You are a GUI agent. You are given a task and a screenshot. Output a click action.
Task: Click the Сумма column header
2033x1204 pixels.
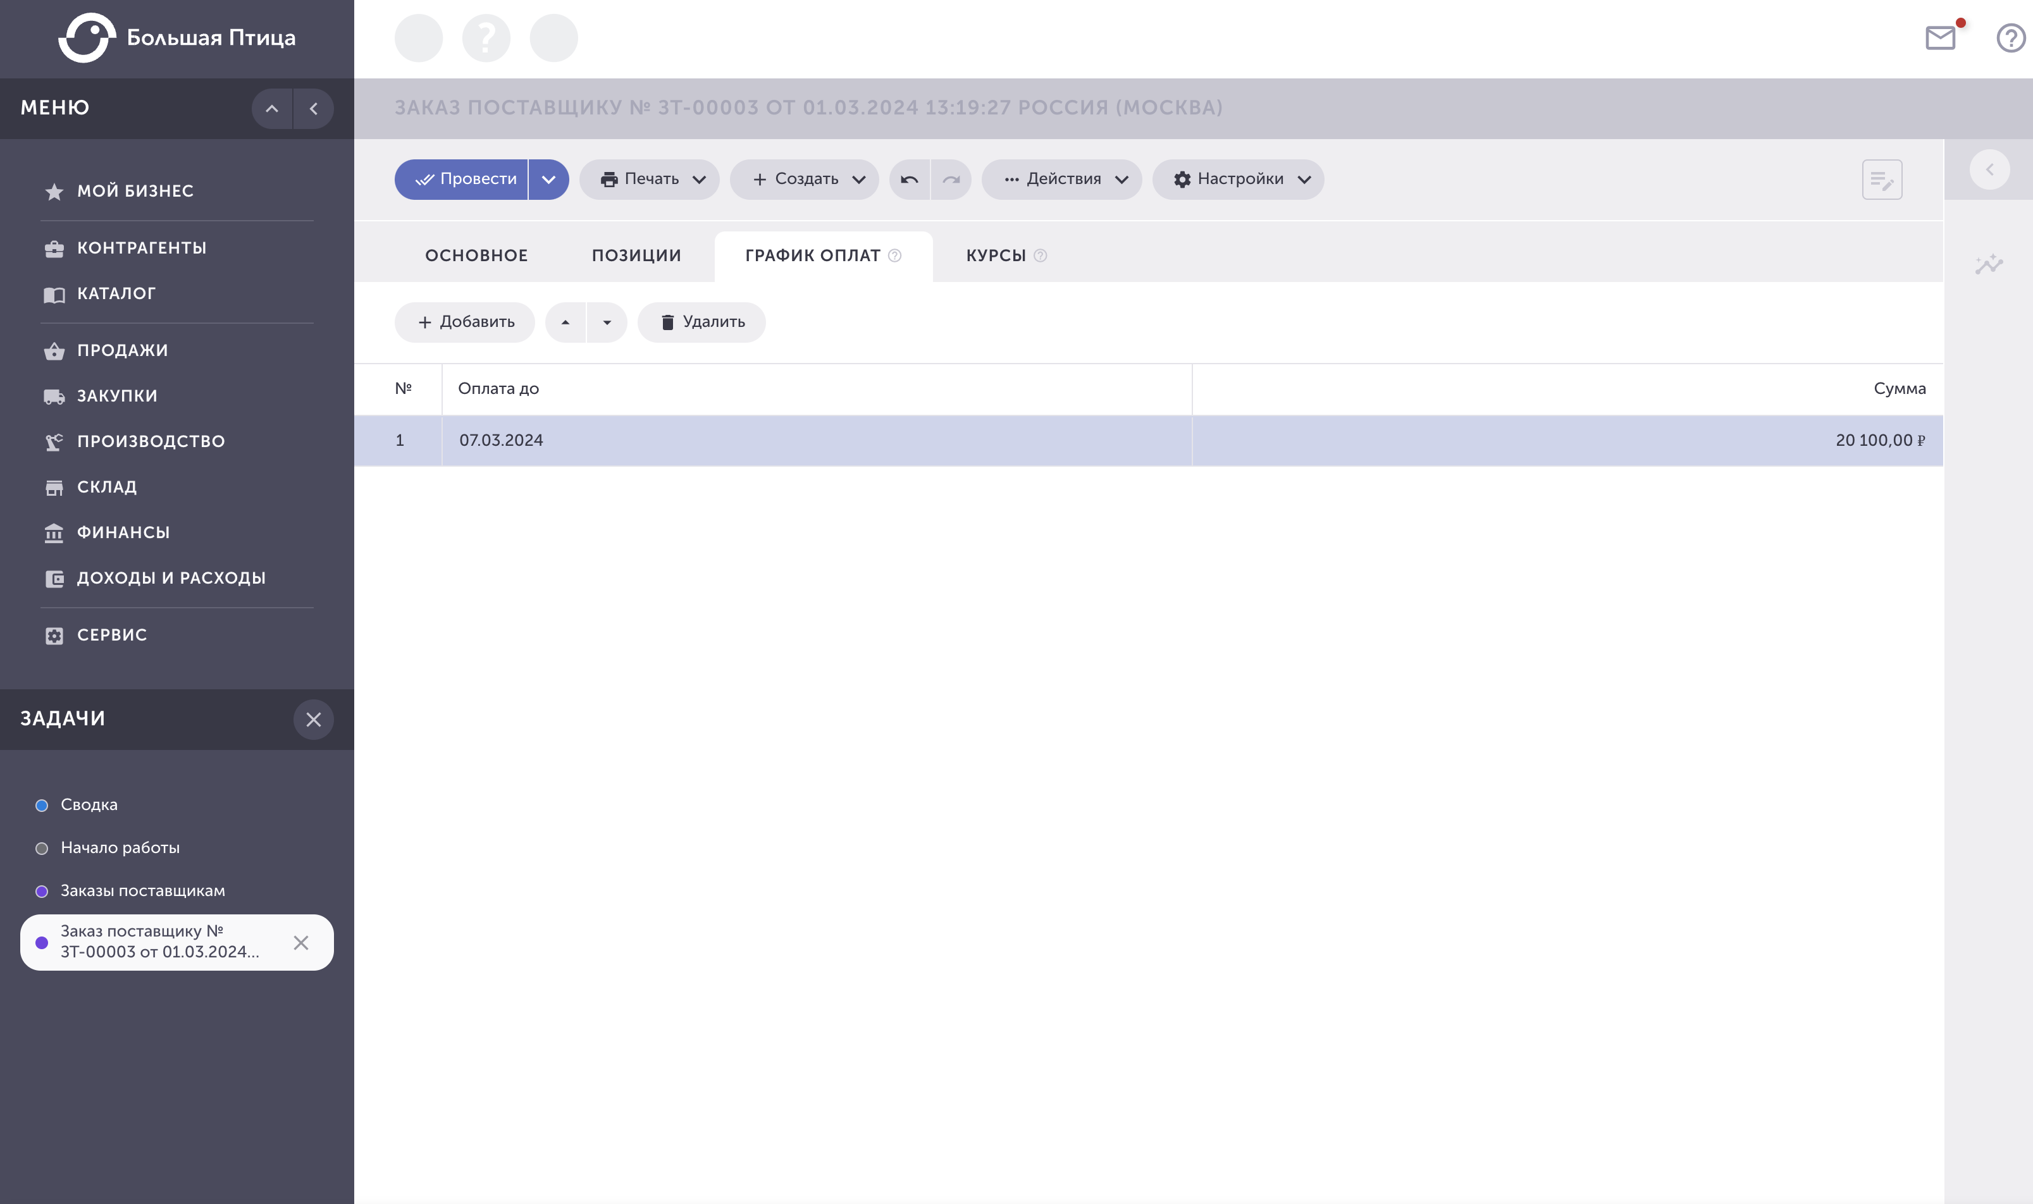coord(1568,390)
